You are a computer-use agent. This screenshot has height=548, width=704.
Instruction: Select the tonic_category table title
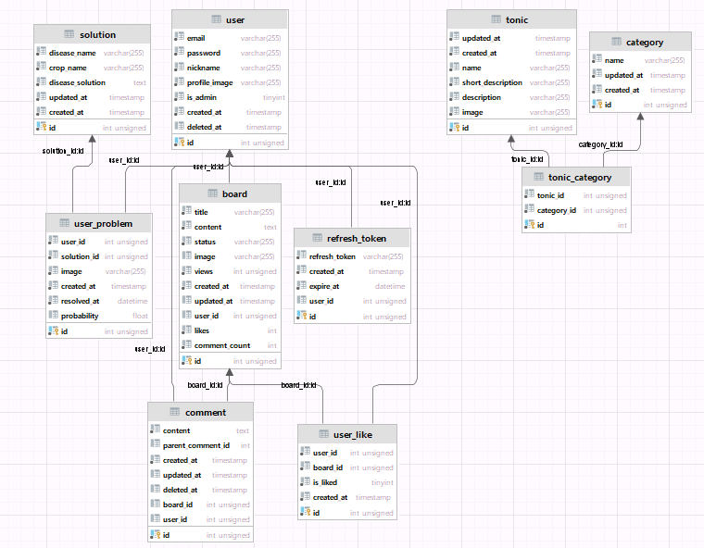(580, 178)
